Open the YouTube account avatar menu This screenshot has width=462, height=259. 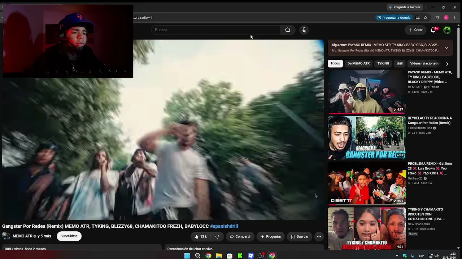click(447, 30)
